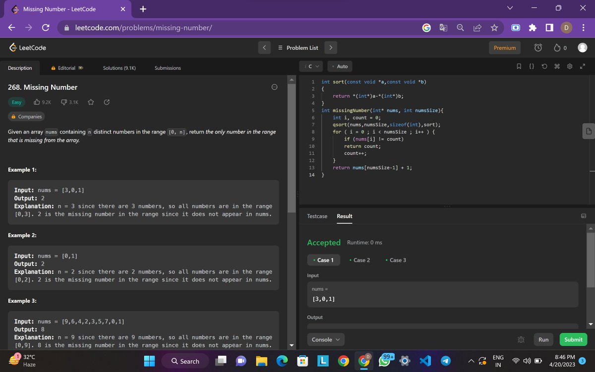Open the smiley feedback icon
Viewport: 595px width, 372px height.
point(274,87)
